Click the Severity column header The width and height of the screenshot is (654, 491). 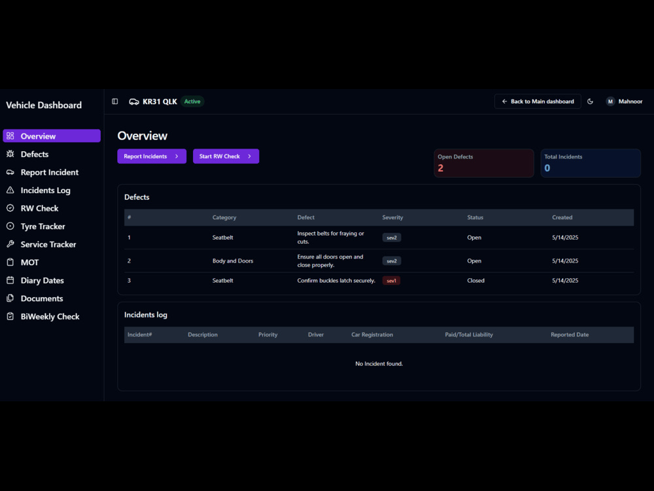(392, 217)
